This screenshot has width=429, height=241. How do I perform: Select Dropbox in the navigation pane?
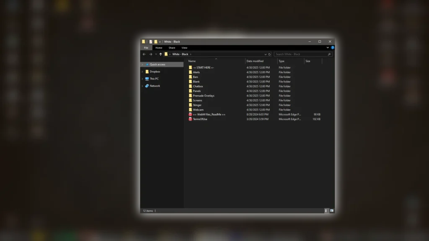point(155,72)
